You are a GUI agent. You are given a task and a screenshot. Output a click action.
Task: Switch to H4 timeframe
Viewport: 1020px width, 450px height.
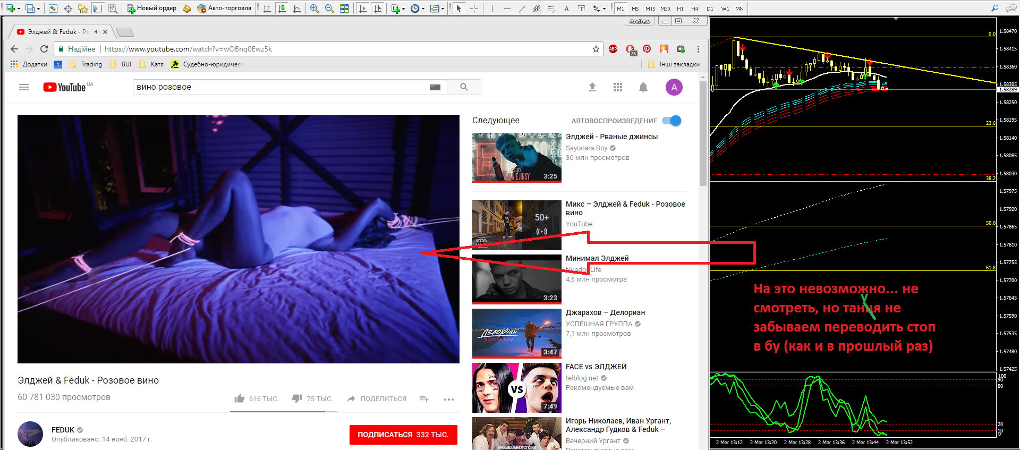click(695, 9)
